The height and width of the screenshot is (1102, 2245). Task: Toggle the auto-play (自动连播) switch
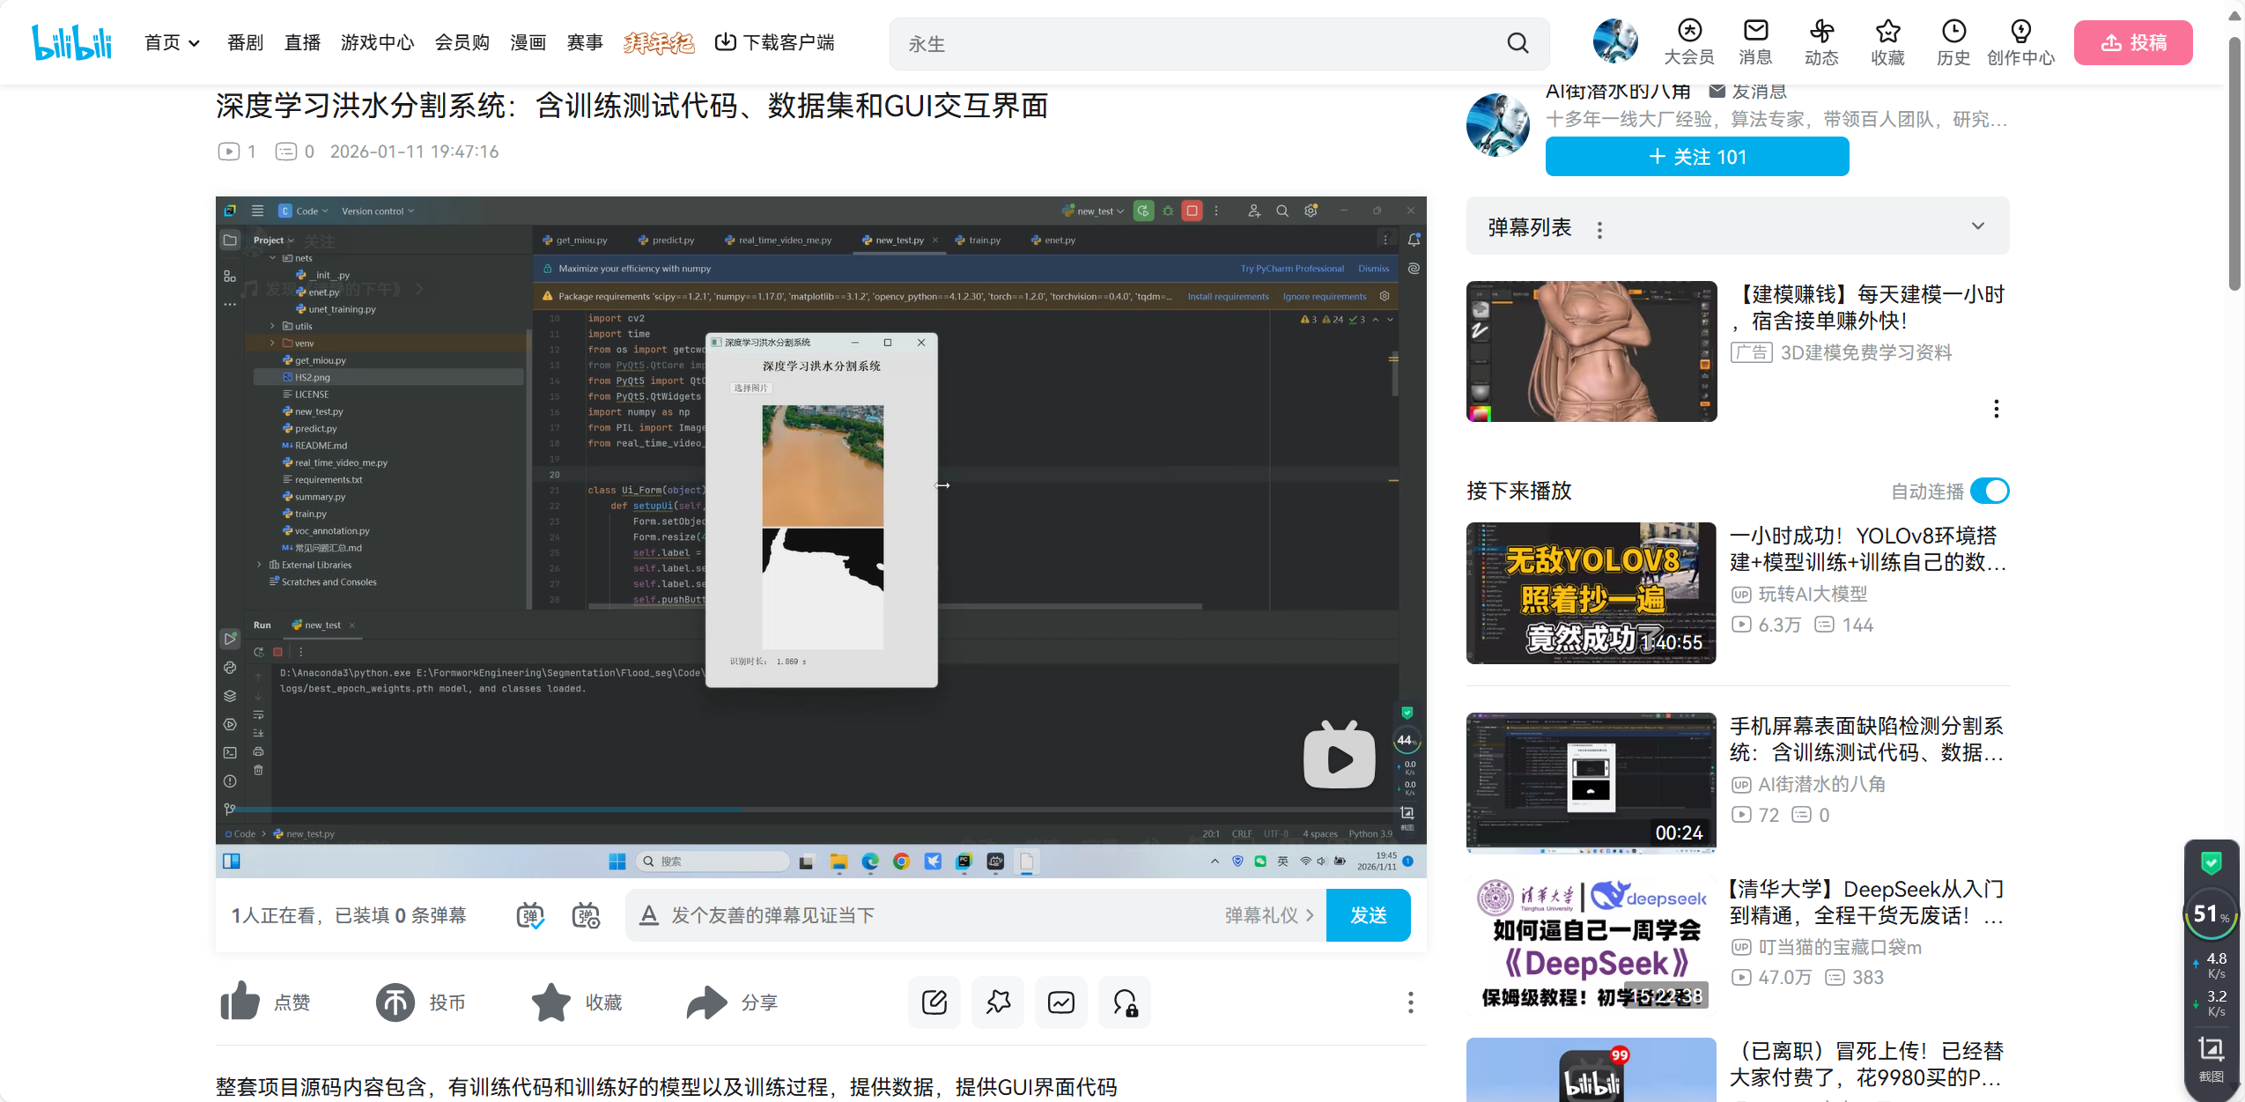pyautogui.click(x=1990, y=491)
